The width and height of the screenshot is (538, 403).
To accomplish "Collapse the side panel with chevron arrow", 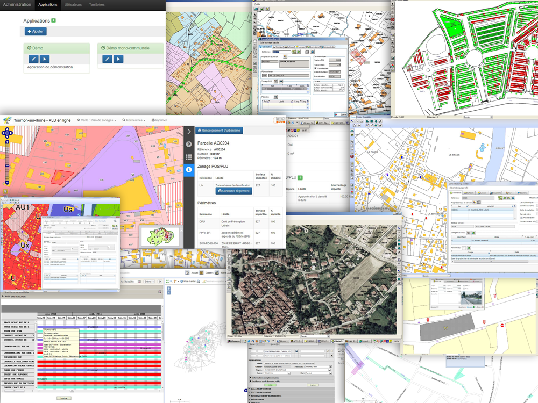I will pyautogui.click(x=189, y=132).
